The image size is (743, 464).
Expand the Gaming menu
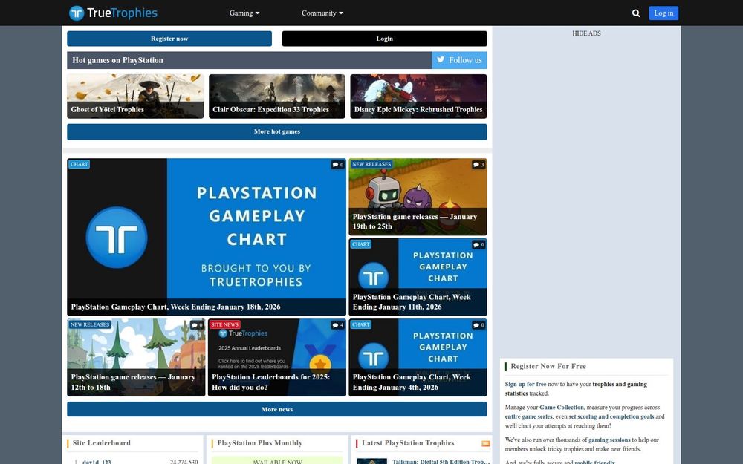point(244,13)
